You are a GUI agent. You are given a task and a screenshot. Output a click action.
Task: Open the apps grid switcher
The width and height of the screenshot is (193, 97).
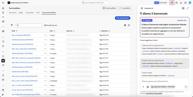coord(185,3)
